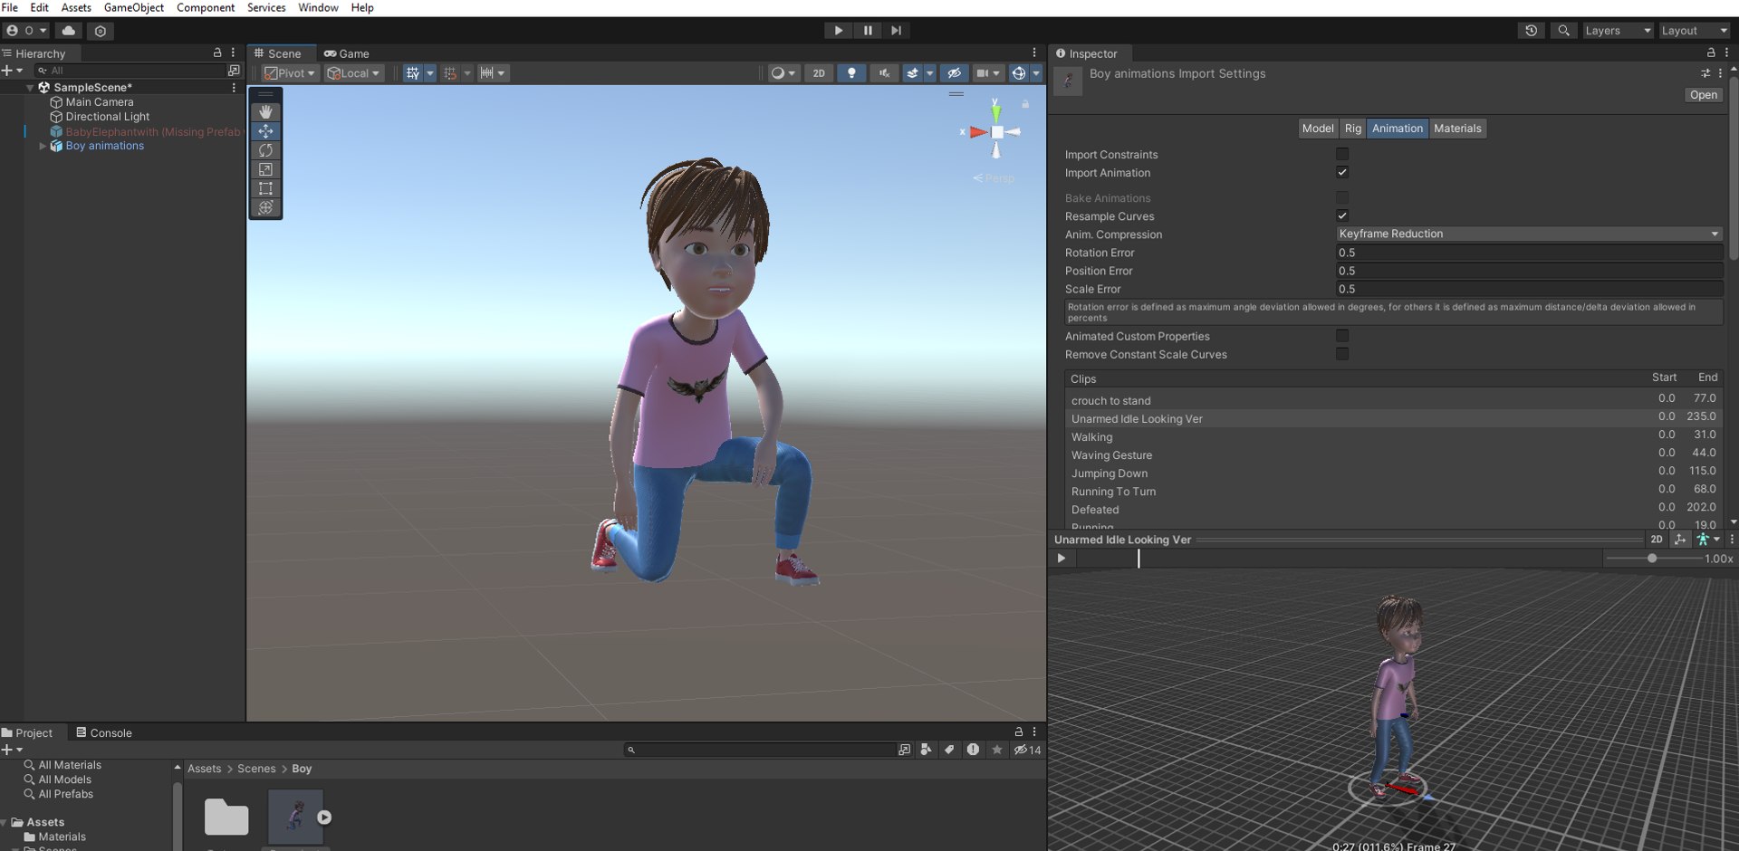Select the Hand (View) tool

[x=265, y=112]
